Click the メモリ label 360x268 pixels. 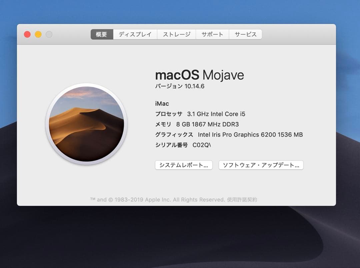tap(163, 124)
